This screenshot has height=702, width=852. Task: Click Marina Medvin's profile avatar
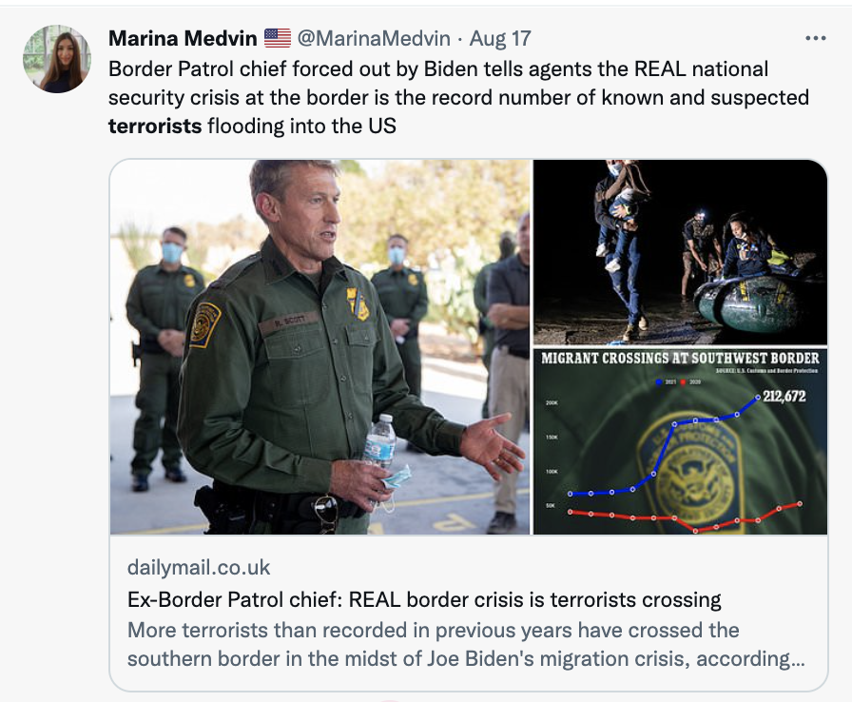[x=57, y=59]
